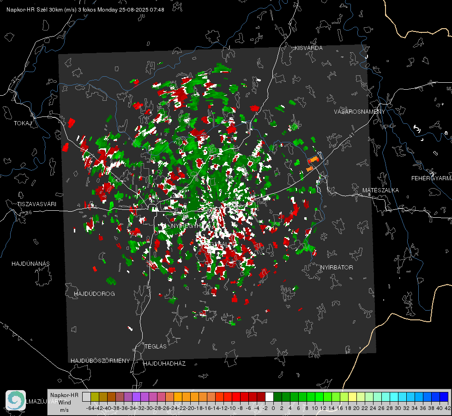Select the HAJDÚNÁNÁS town label
Screen dimensions: 452x416
tap(30, 263)
